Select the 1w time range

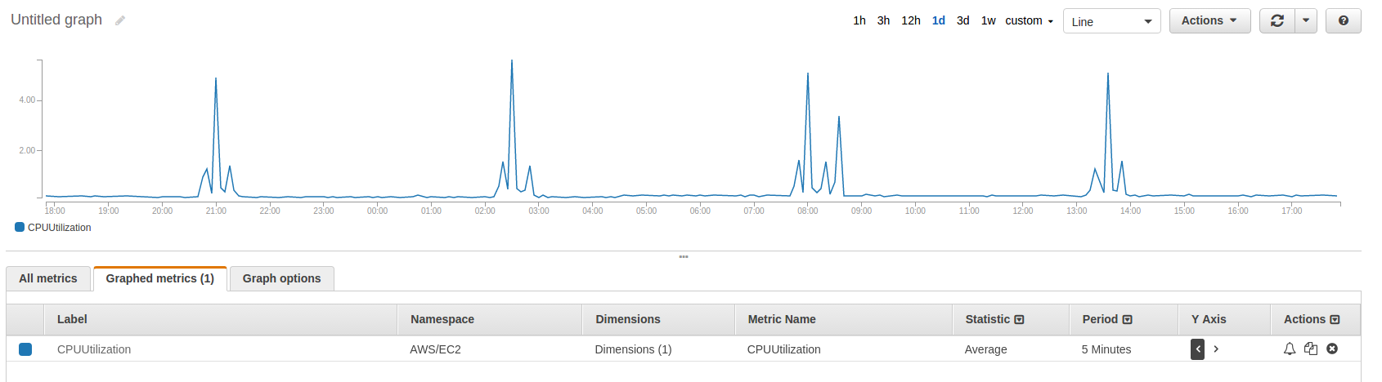point(989,21)
